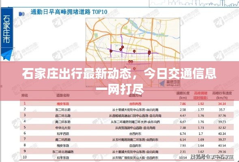The image size is (239, 162).
Task: Click the speed value 35.7
Action: tap(222, 110)
